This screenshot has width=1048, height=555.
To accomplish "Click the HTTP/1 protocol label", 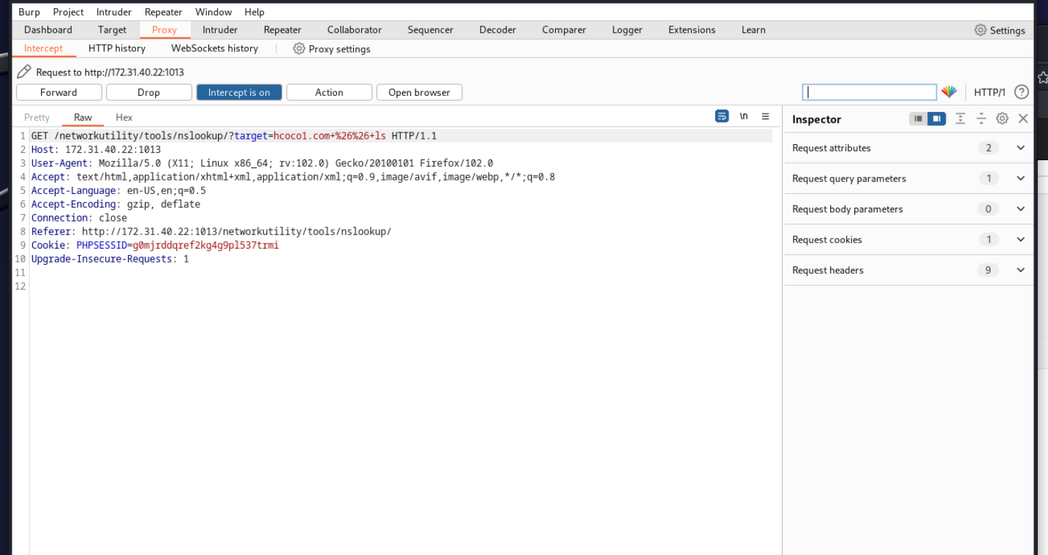I will click(989, 93).
